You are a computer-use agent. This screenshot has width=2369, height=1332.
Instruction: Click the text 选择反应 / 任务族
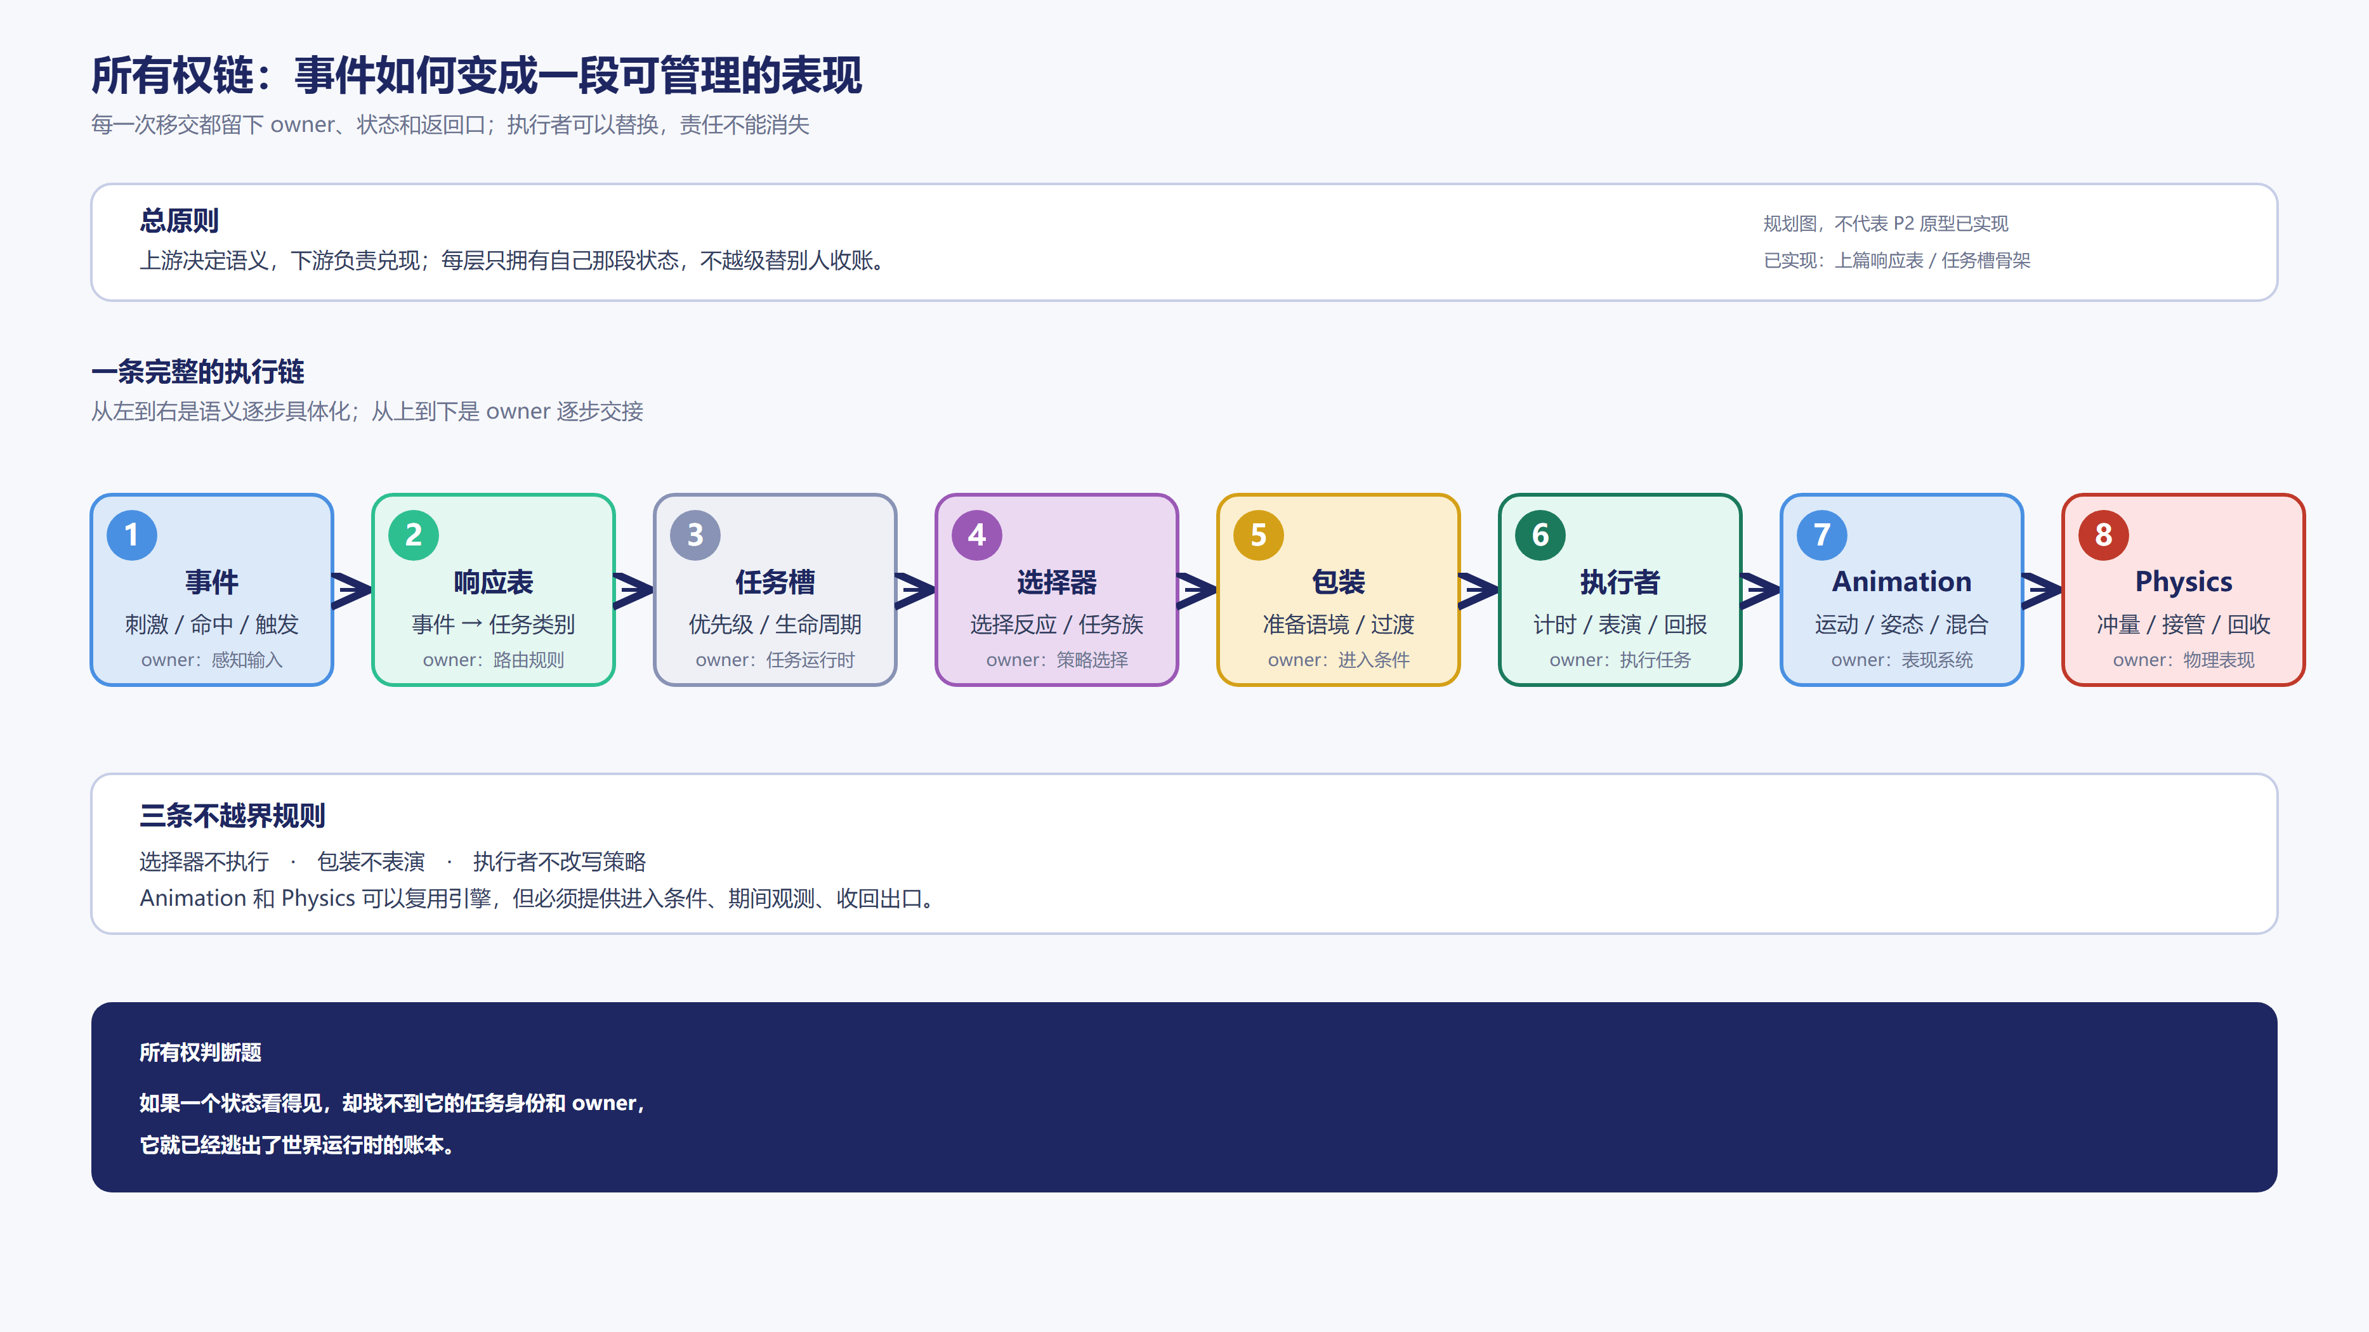(x=1057, y=624)
